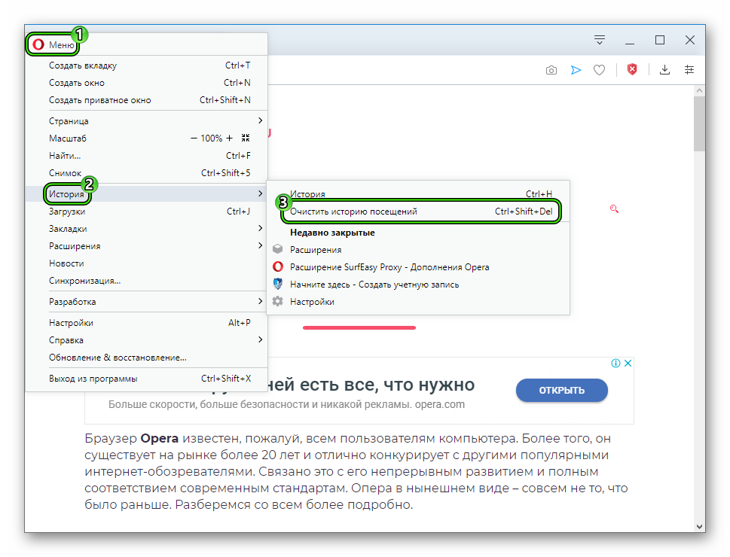Expand the Справка submenu arrow

[x=260, y=339]
